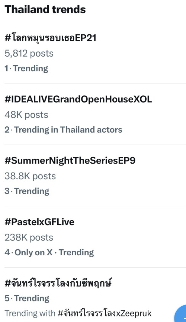Viewport: 186px width, 322px height.
Task: Click the 38.8K posts count
Action: click(x=30, y=176)
